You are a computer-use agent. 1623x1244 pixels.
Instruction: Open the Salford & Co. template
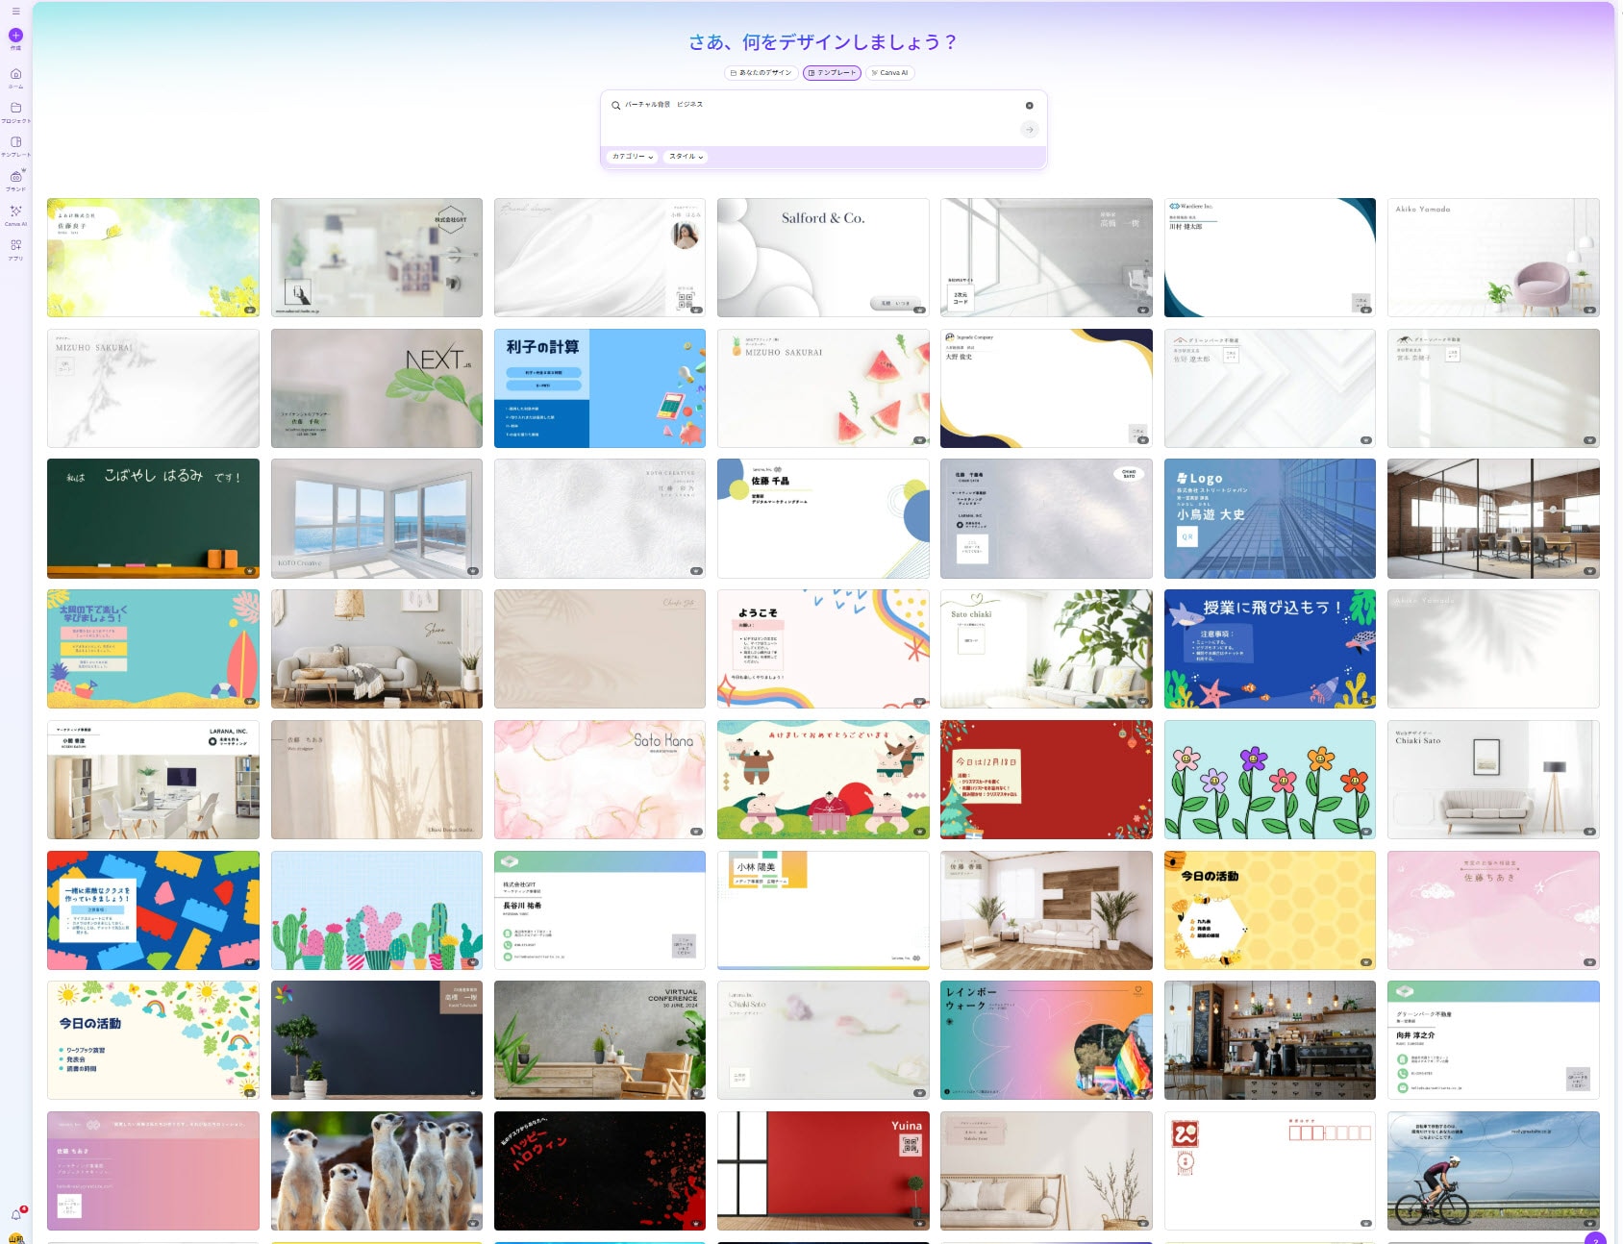[823, 258]
